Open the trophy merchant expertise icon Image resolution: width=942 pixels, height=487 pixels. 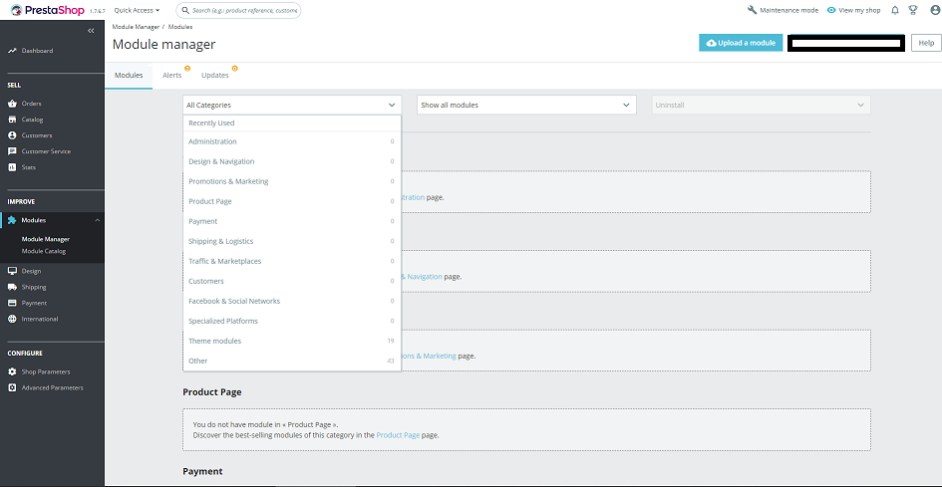(x=912, y=10)
